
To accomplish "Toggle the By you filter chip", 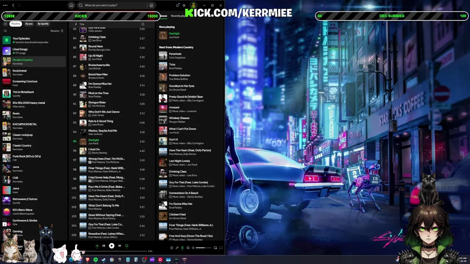I will pyautogui.click(x=29, y=24).
